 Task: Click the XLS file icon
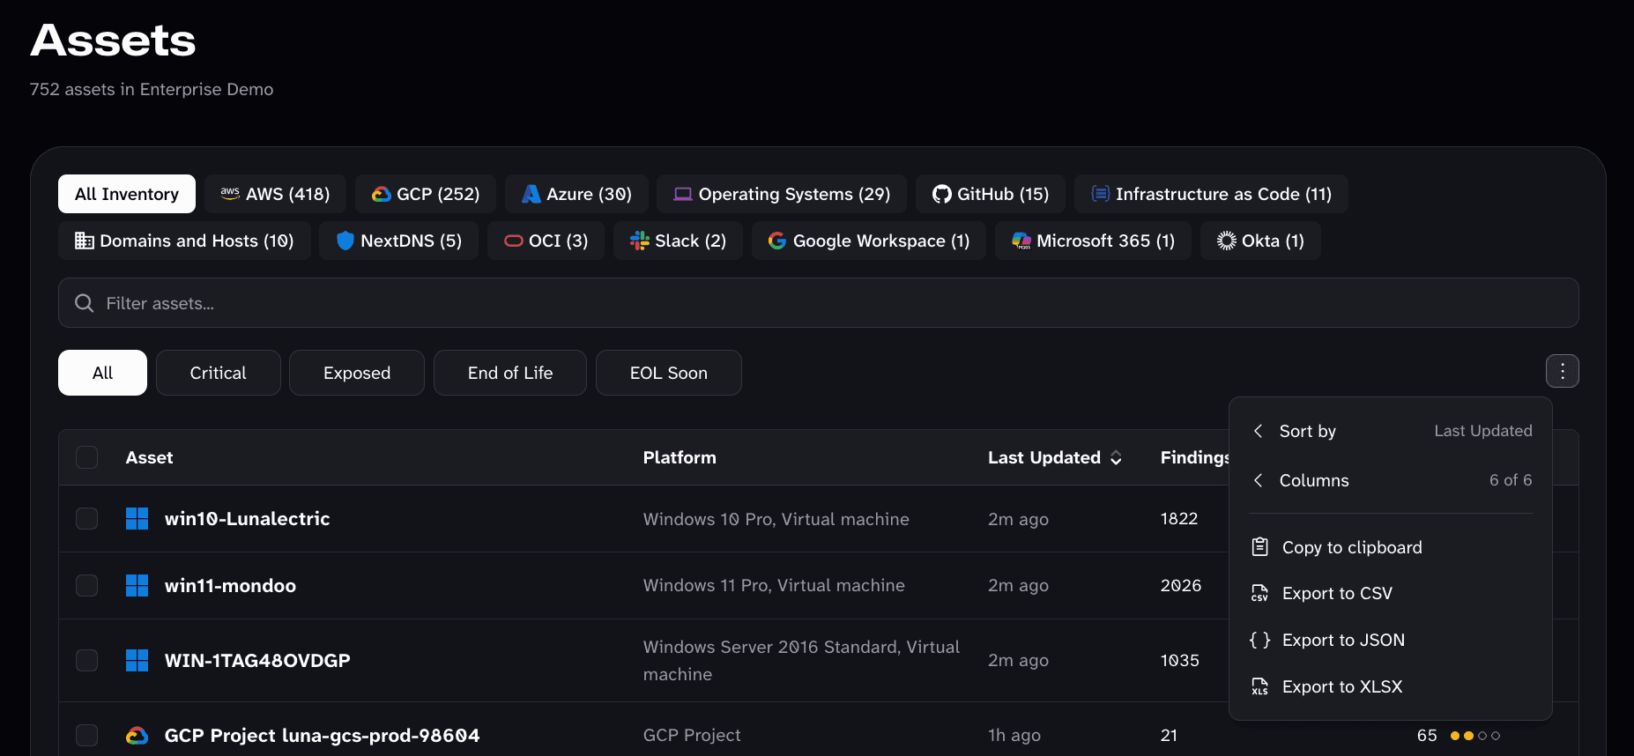click(1260, 686)
